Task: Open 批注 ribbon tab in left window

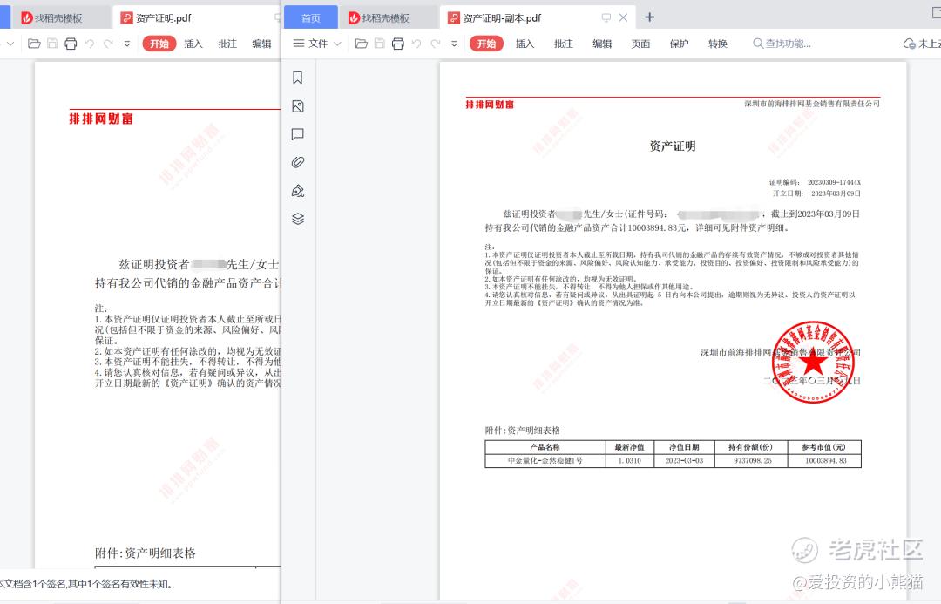Action: pyautogui.click(x=227, y=44)
